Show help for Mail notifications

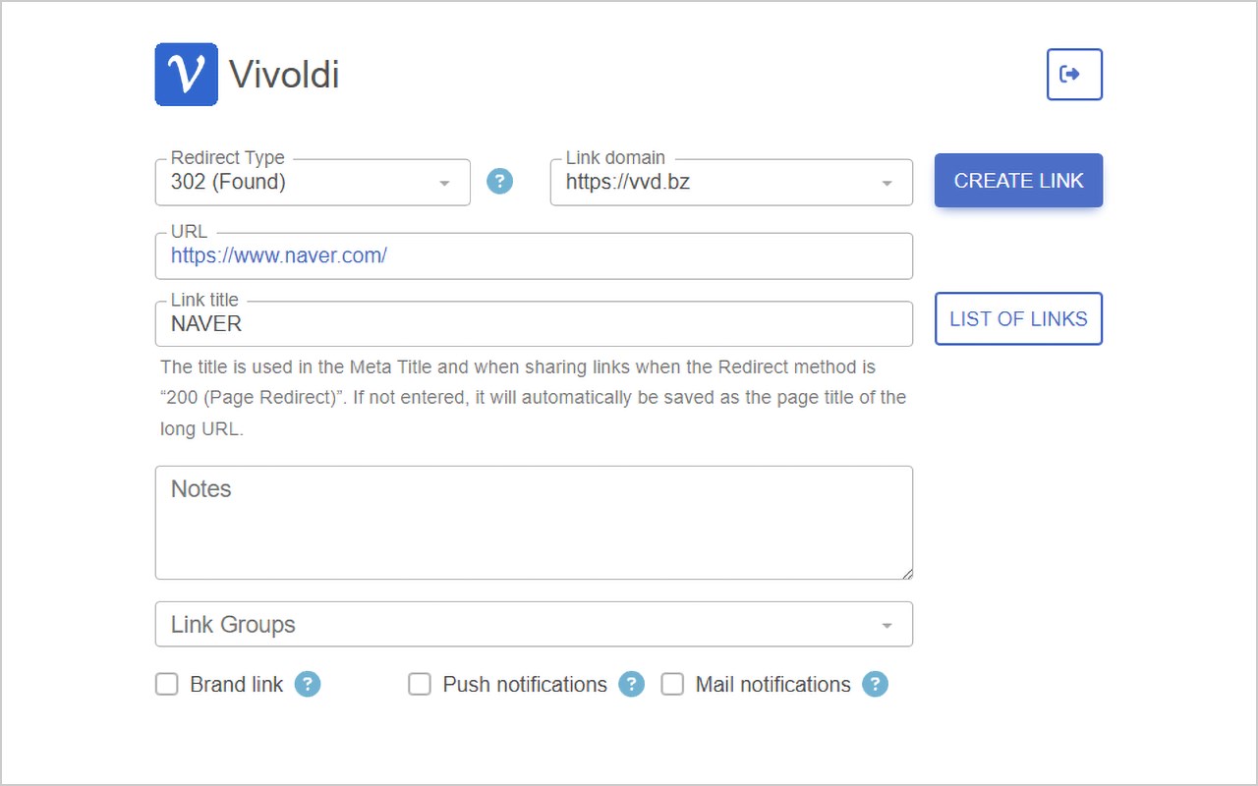tap(875, 685)
